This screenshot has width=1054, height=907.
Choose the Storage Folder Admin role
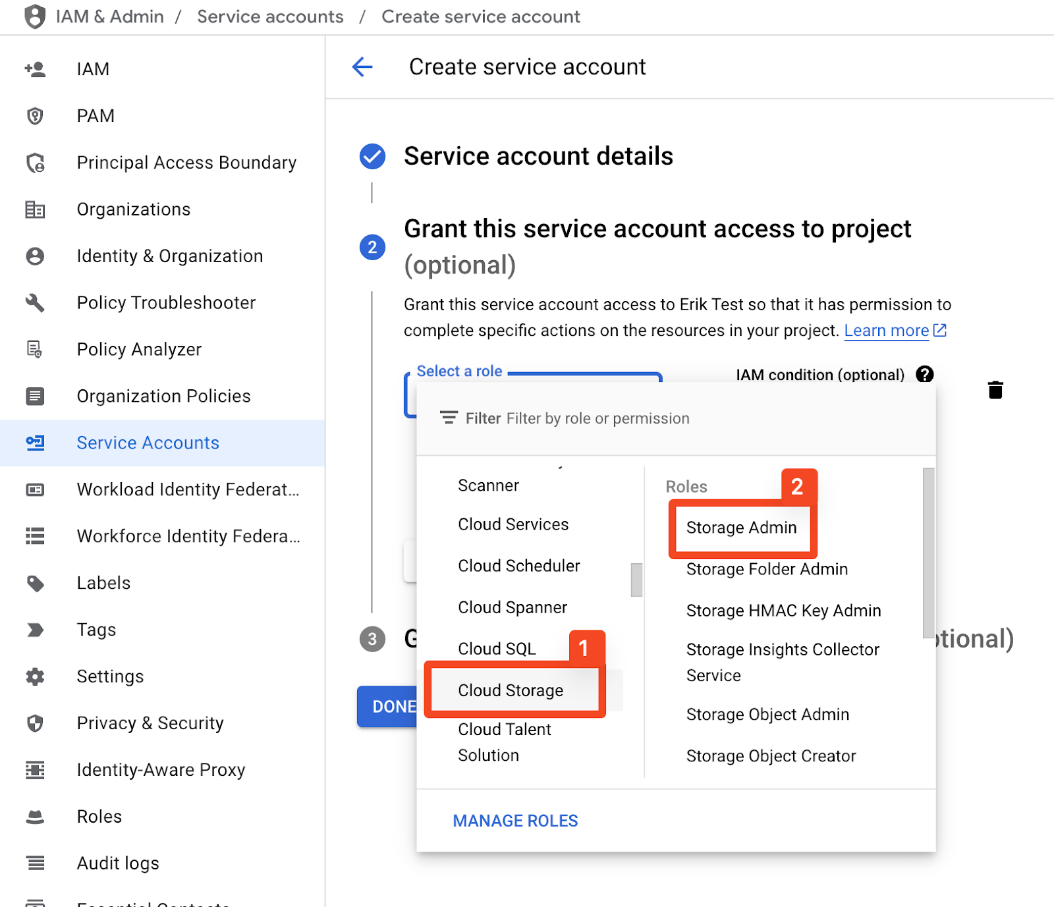click(767, 569)
